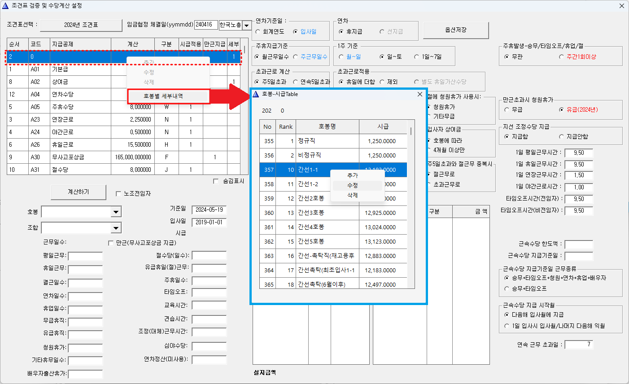Select the A26 휴일근로 row
Screen dimensions: 629x384
point(124,145)
